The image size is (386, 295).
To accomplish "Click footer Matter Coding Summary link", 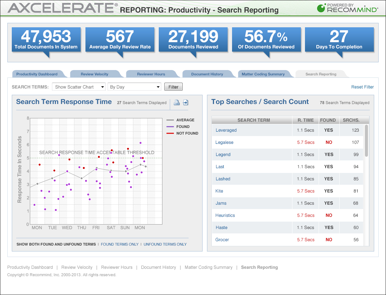I will point(208,267).
